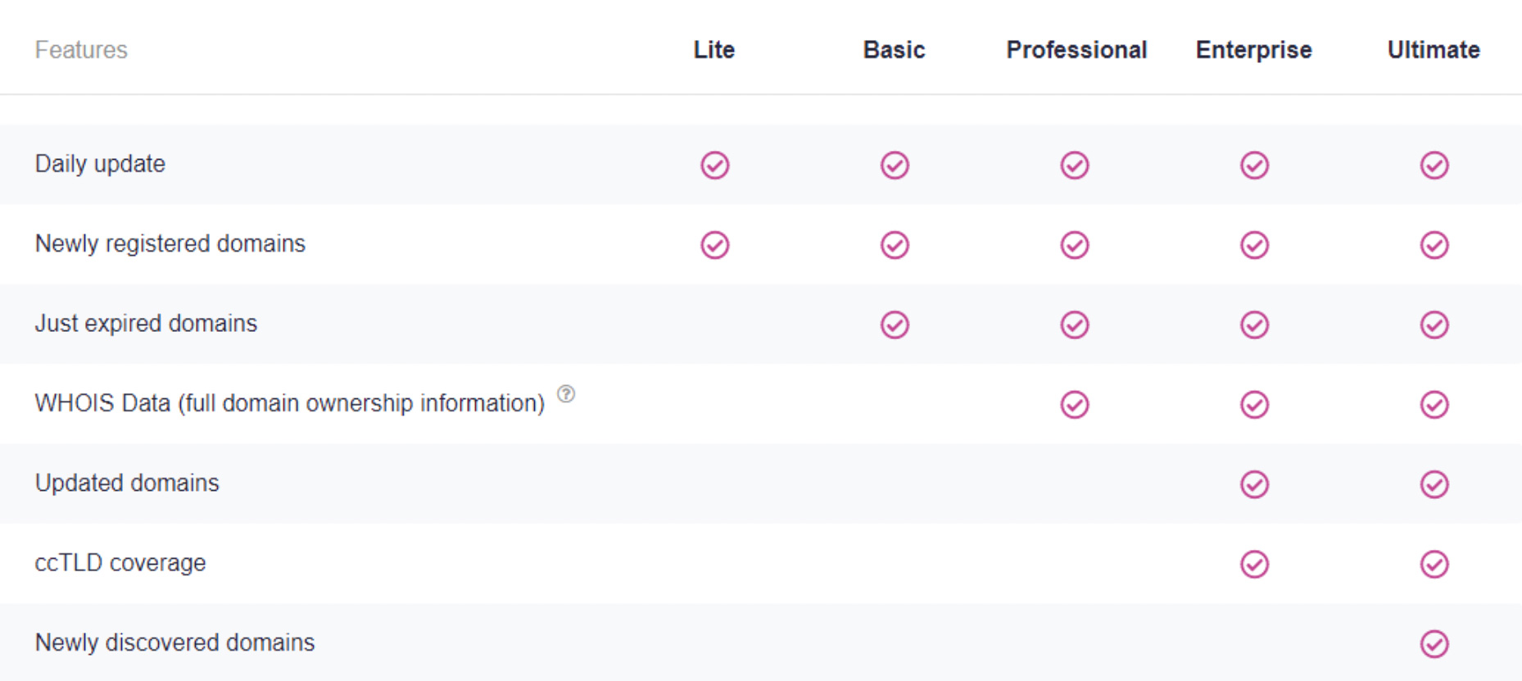Select the Basic plan column header
The height and width of the screenshot is (681, 1522).
point(895,50)
